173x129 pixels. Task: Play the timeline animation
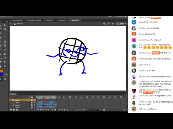(x=43, y=110)
